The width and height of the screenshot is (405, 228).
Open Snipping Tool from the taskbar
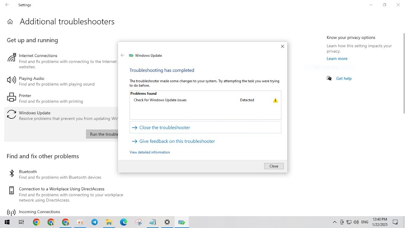point(138,222)
